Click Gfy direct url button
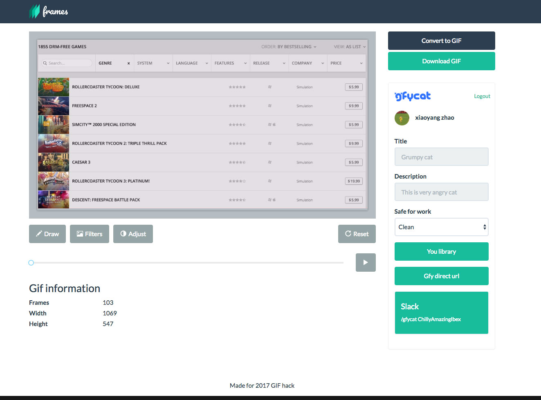 [441, 276]
